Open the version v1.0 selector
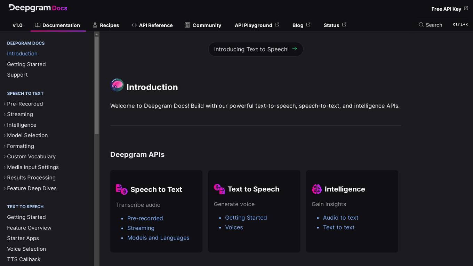The image size is (473, 266). pyautogui.click(x=17, y=25)
